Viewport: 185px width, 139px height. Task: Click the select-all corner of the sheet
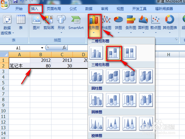tap(4, 54)
